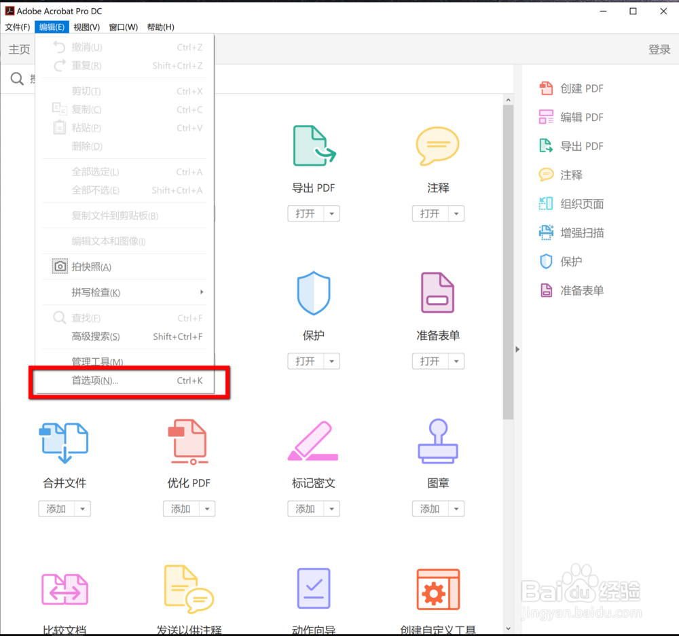This screenshot has height=636, width=679.
Task: Open dropdown arrow beside Redact 添加 button
Action: pos(332,509)
